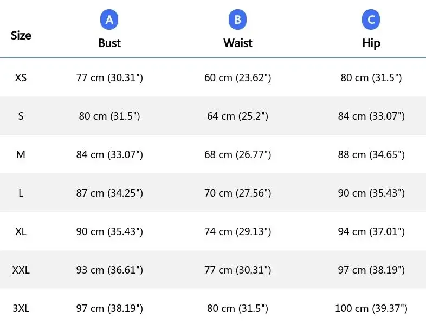This screenshot has height=331, width=426.
Task: Click the L hip value 90 cm
Action: (x=371, y=193)
